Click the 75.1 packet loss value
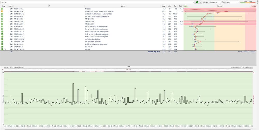Screen dimensions: 259x130 [x=181, y=9]
